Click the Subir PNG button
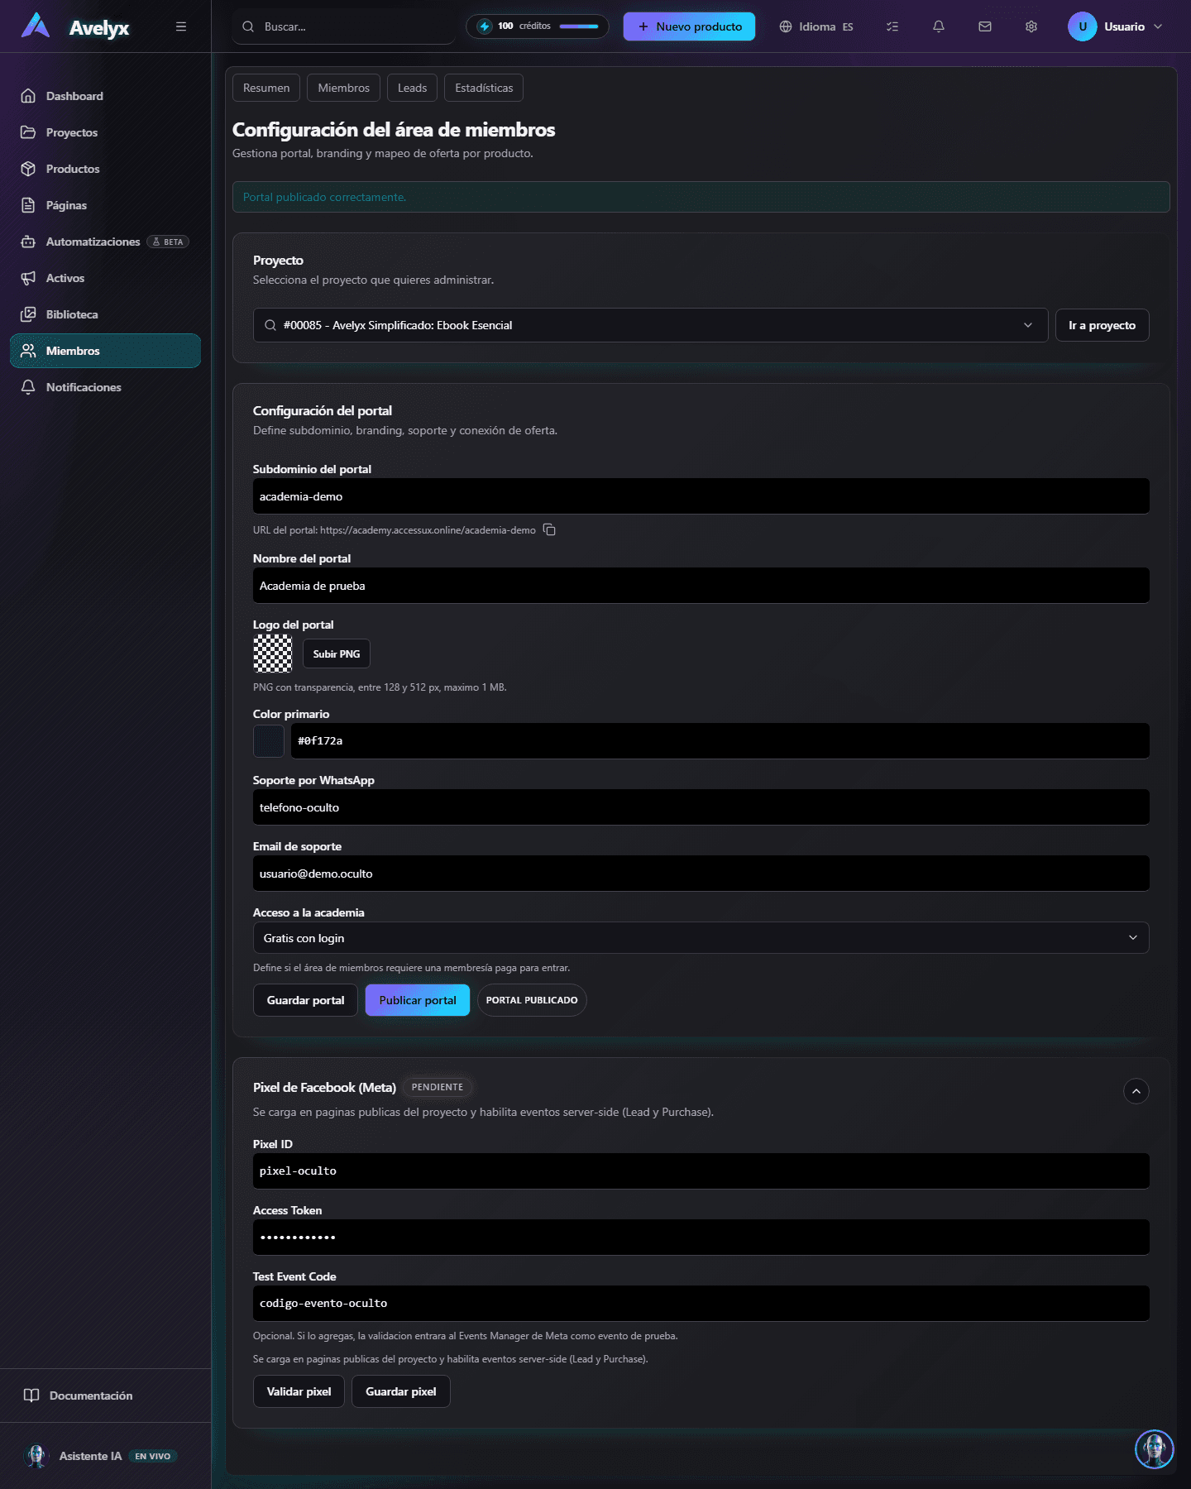The image size is (1191, 1489). [337, 654]
